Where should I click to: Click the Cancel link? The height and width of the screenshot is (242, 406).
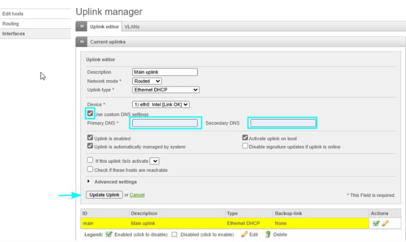click(137, 195)
